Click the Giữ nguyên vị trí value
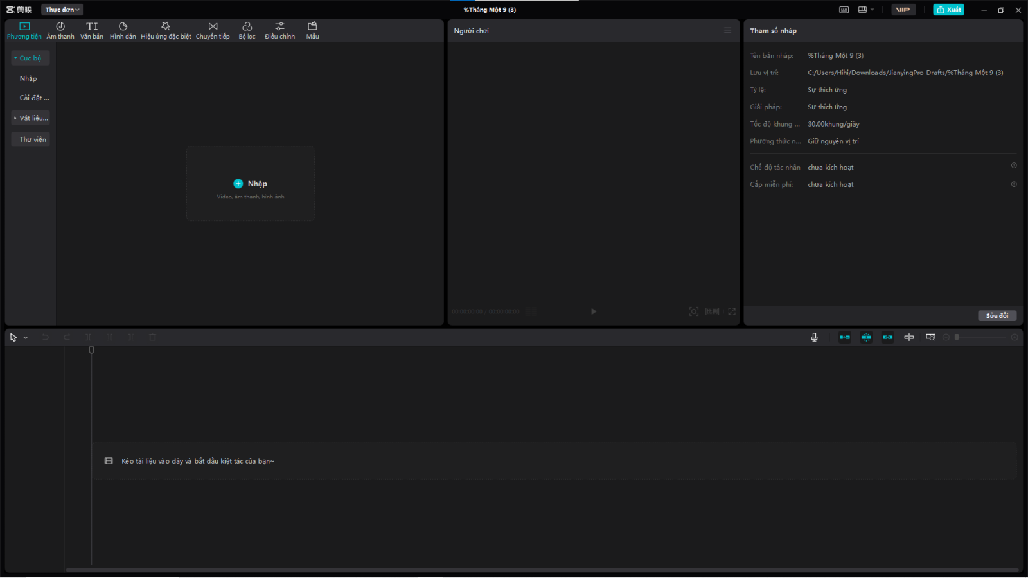 click(x=833, y=141)
